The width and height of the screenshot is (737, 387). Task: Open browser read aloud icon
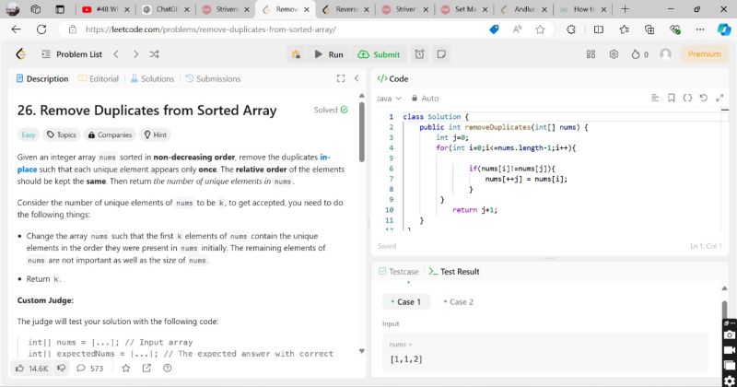click(517, 29)
